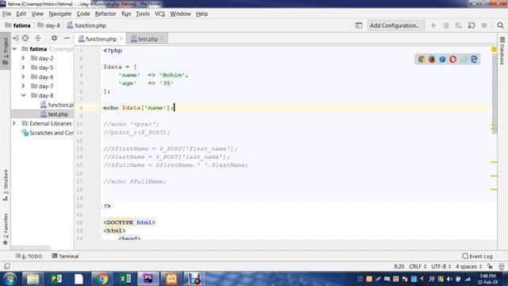Open Internet Explorer preview icon in editor
508x286 pixels.
click(464, 60)
